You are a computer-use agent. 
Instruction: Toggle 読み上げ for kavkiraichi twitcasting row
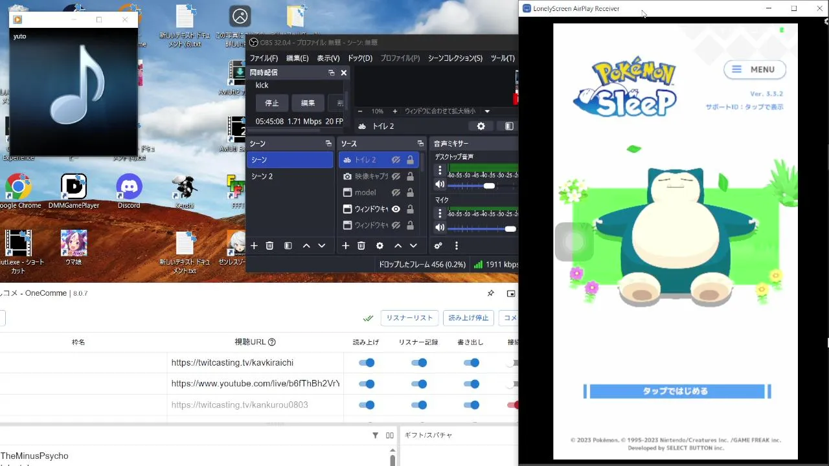pos(367,363)
